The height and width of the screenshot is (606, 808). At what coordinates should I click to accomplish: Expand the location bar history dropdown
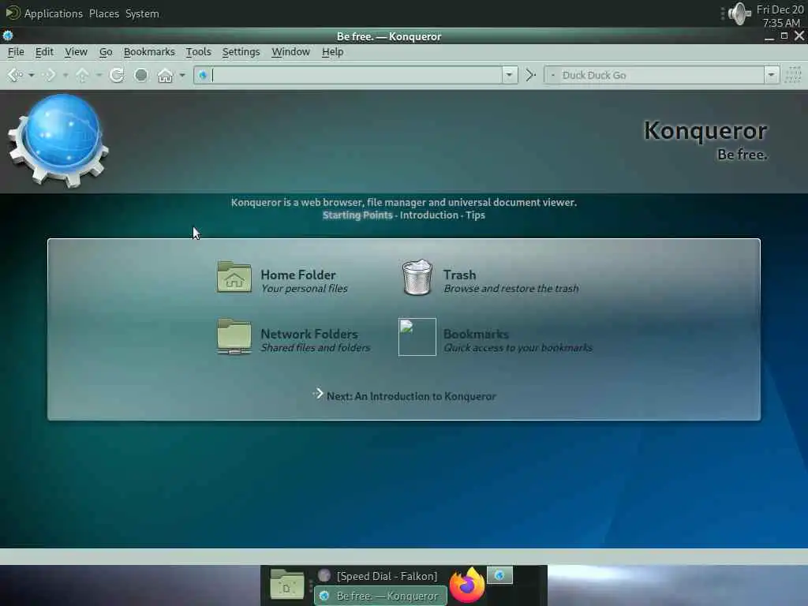pyautogui.click(x=510, y=75)
